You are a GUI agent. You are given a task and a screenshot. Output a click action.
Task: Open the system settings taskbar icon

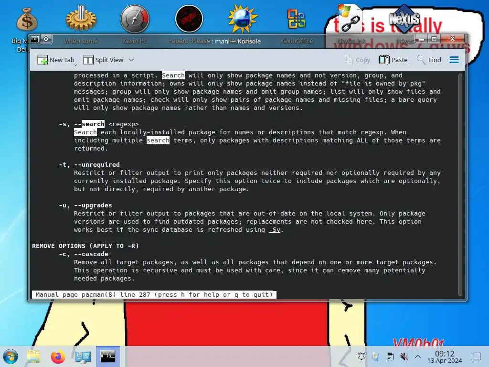[83, 356]
